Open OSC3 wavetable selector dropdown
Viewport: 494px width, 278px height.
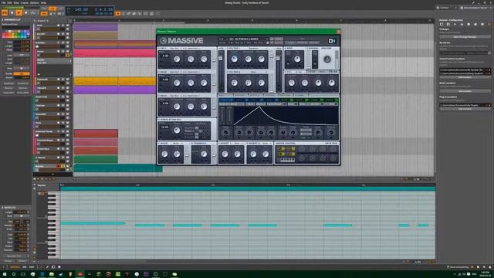pyautogui.click(x=184, y=96)
